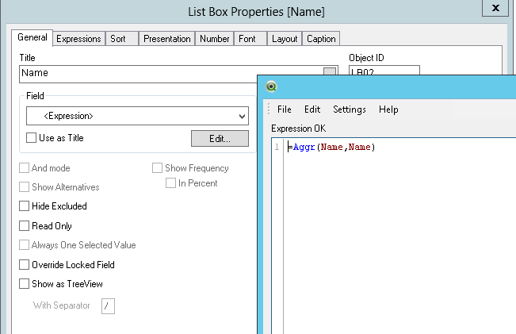
Task: Open the File menu in expression editor
Action: coord(285,109)
